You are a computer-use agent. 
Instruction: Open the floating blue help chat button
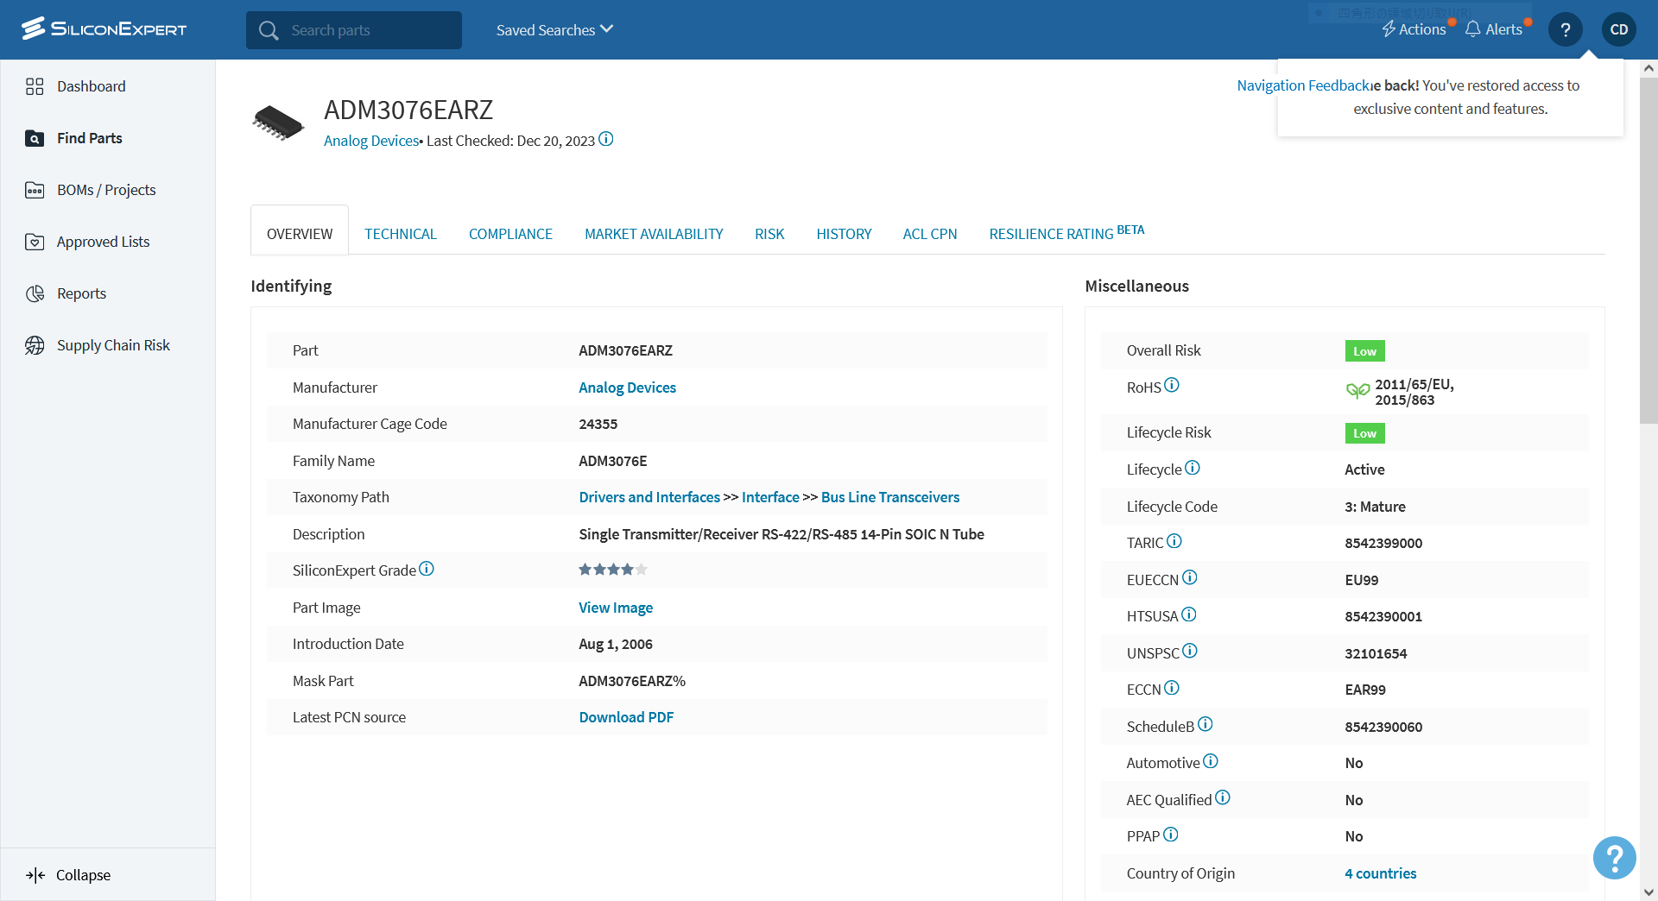tap(1614, 858)
